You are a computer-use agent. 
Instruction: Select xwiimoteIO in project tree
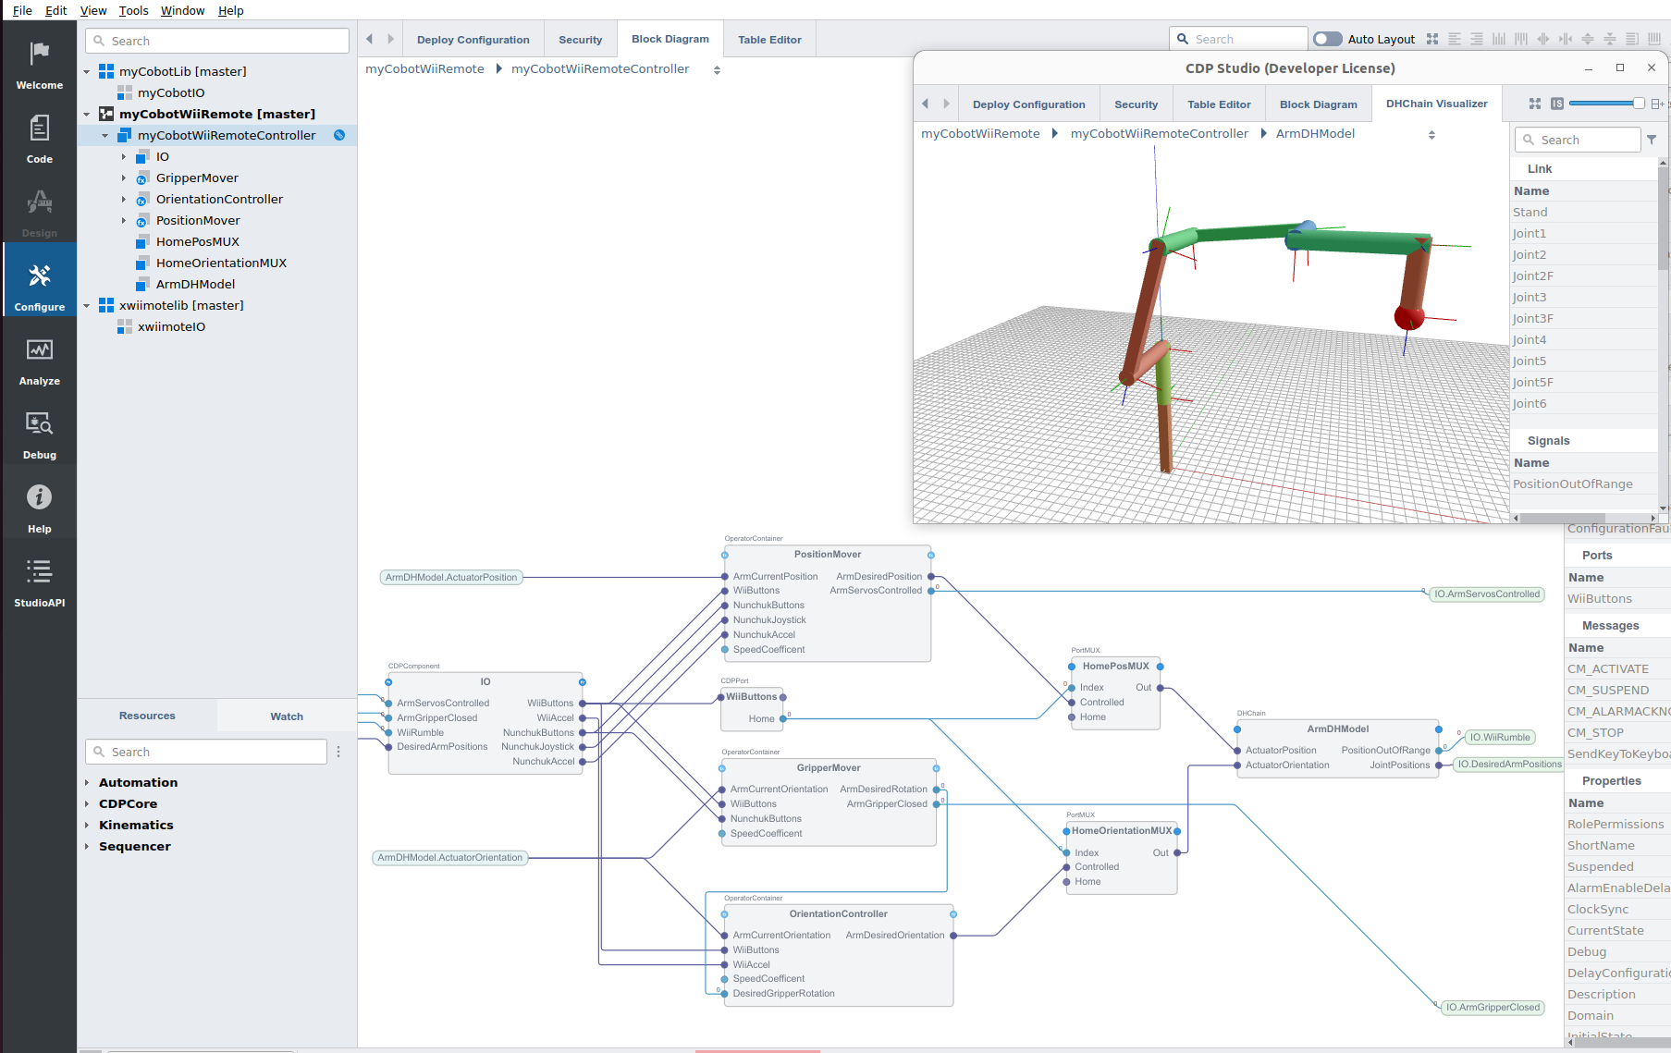171,326
